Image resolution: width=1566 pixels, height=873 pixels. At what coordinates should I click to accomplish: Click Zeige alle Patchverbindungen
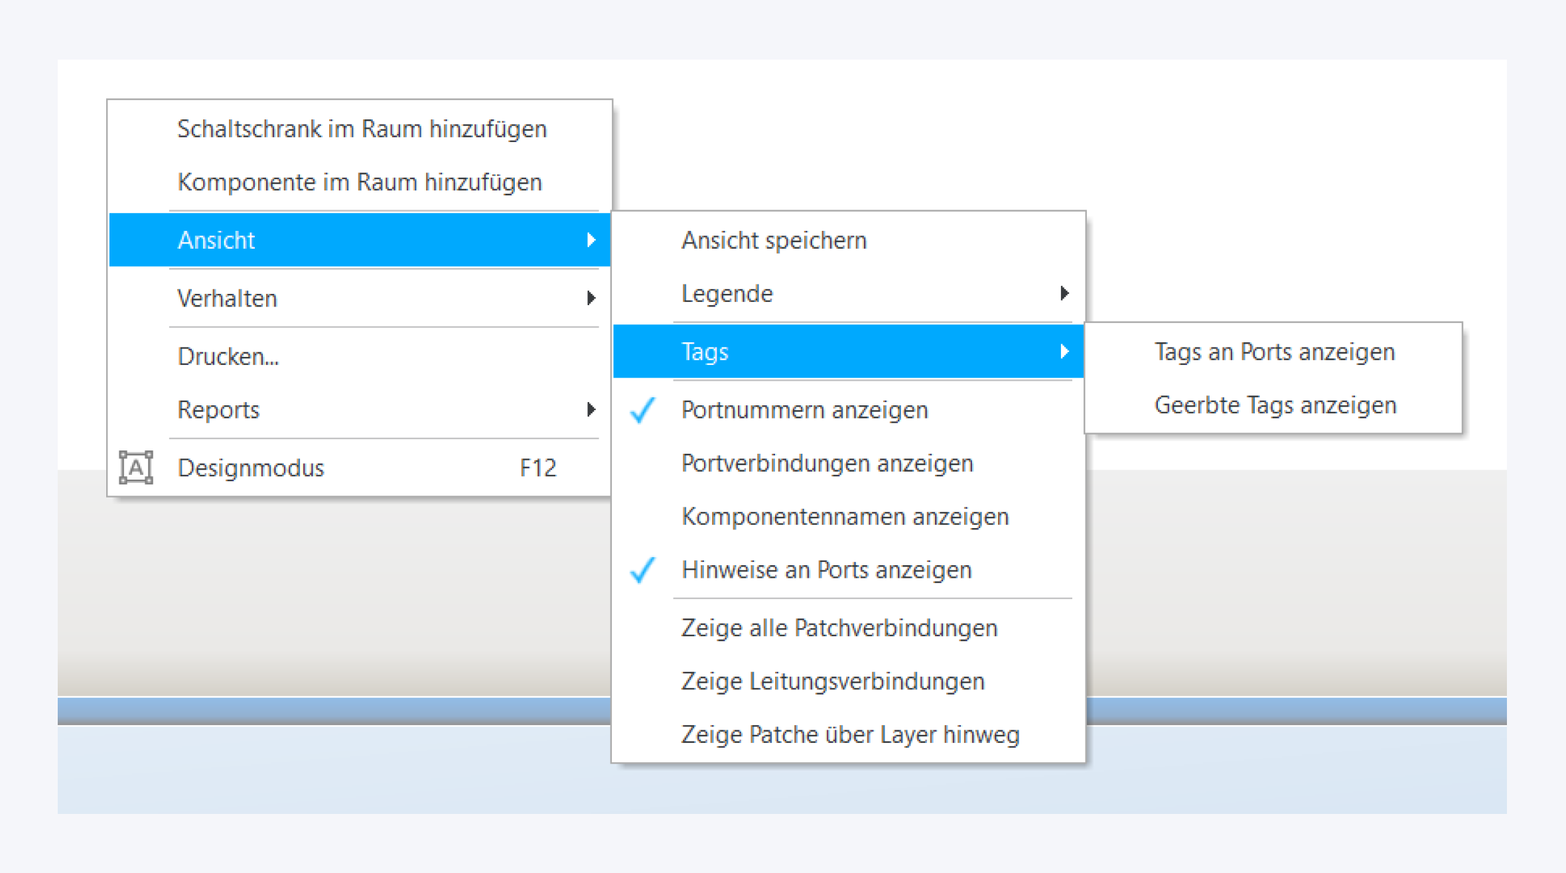pyautogui.click(x=839, y=628)
